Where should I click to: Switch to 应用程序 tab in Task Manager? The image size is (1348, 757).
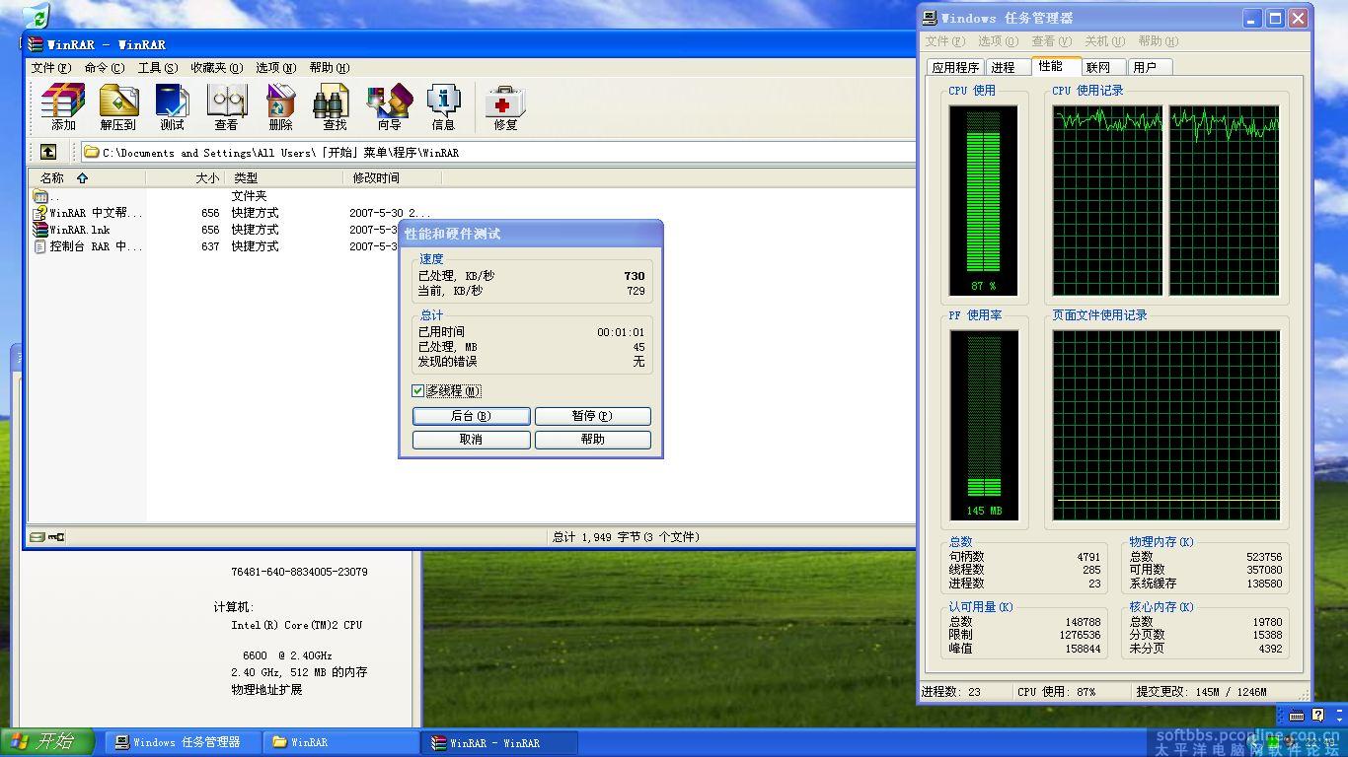tap(955, 67)
